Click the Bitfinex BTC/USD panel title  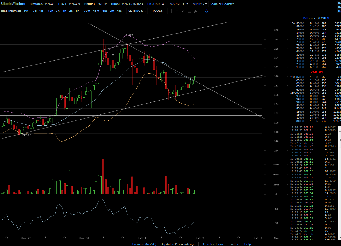click(x=317, y=18)
